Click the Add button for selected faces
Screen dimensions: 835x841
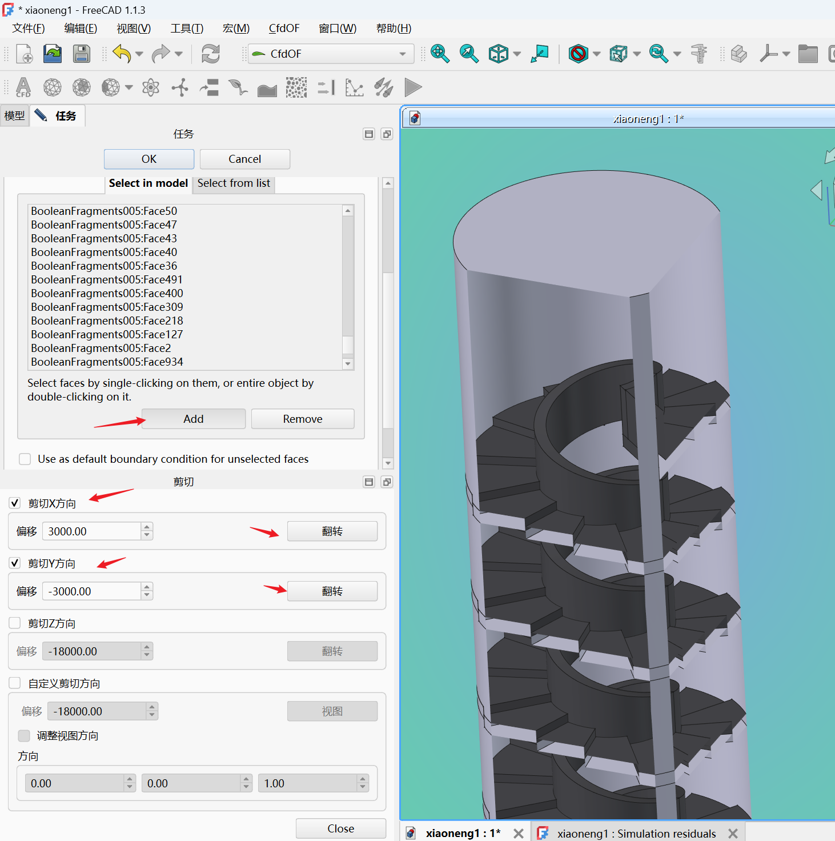[x=194, y=419]
